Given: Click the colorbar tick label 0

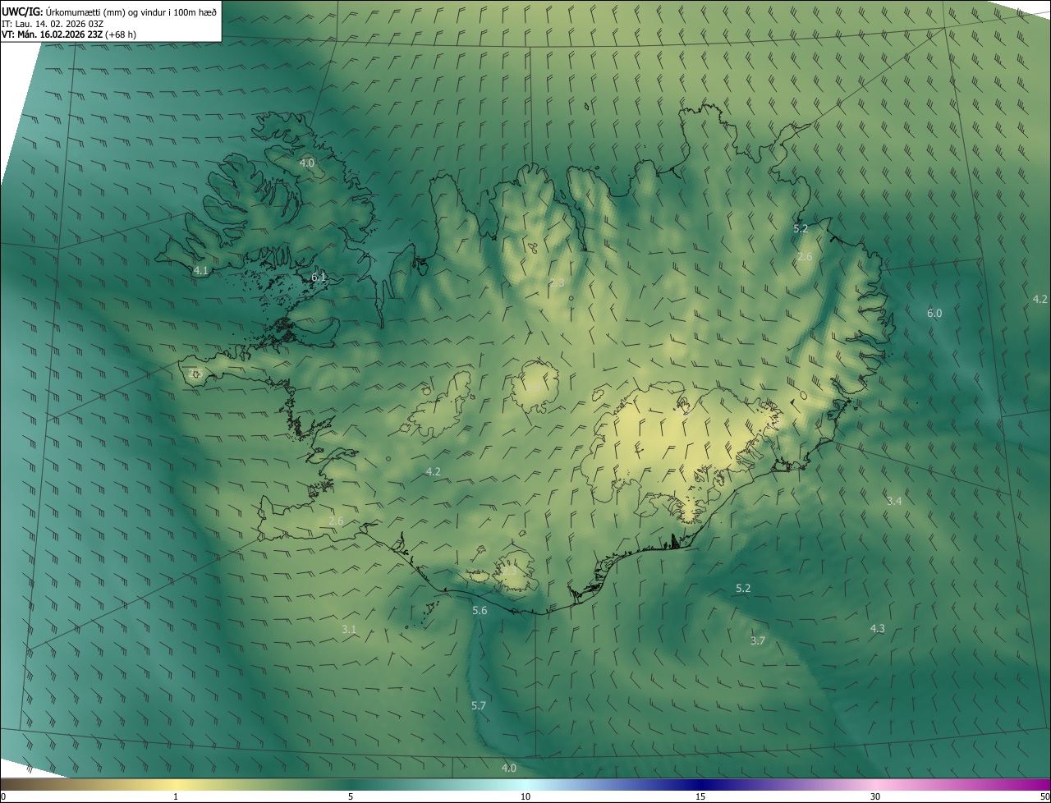Looking at the screenshot, I should 3,796.
